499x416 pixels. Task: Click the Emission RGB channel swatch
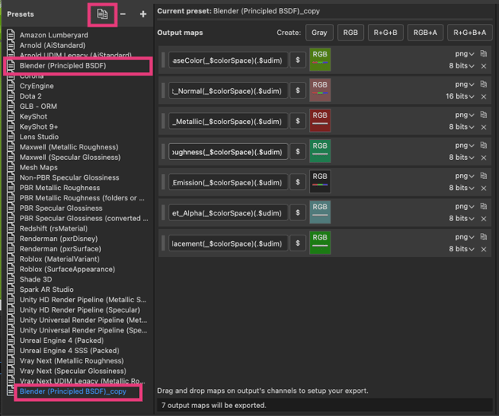[x=320, y=182]
